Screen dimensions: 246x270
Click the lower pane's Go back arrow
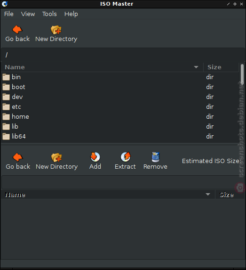[x=18, y=157]
